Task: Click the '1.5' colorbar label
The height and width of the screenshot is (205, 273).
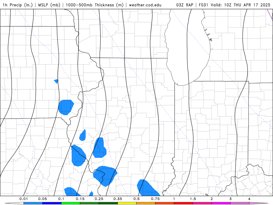Action: (193, 199)
